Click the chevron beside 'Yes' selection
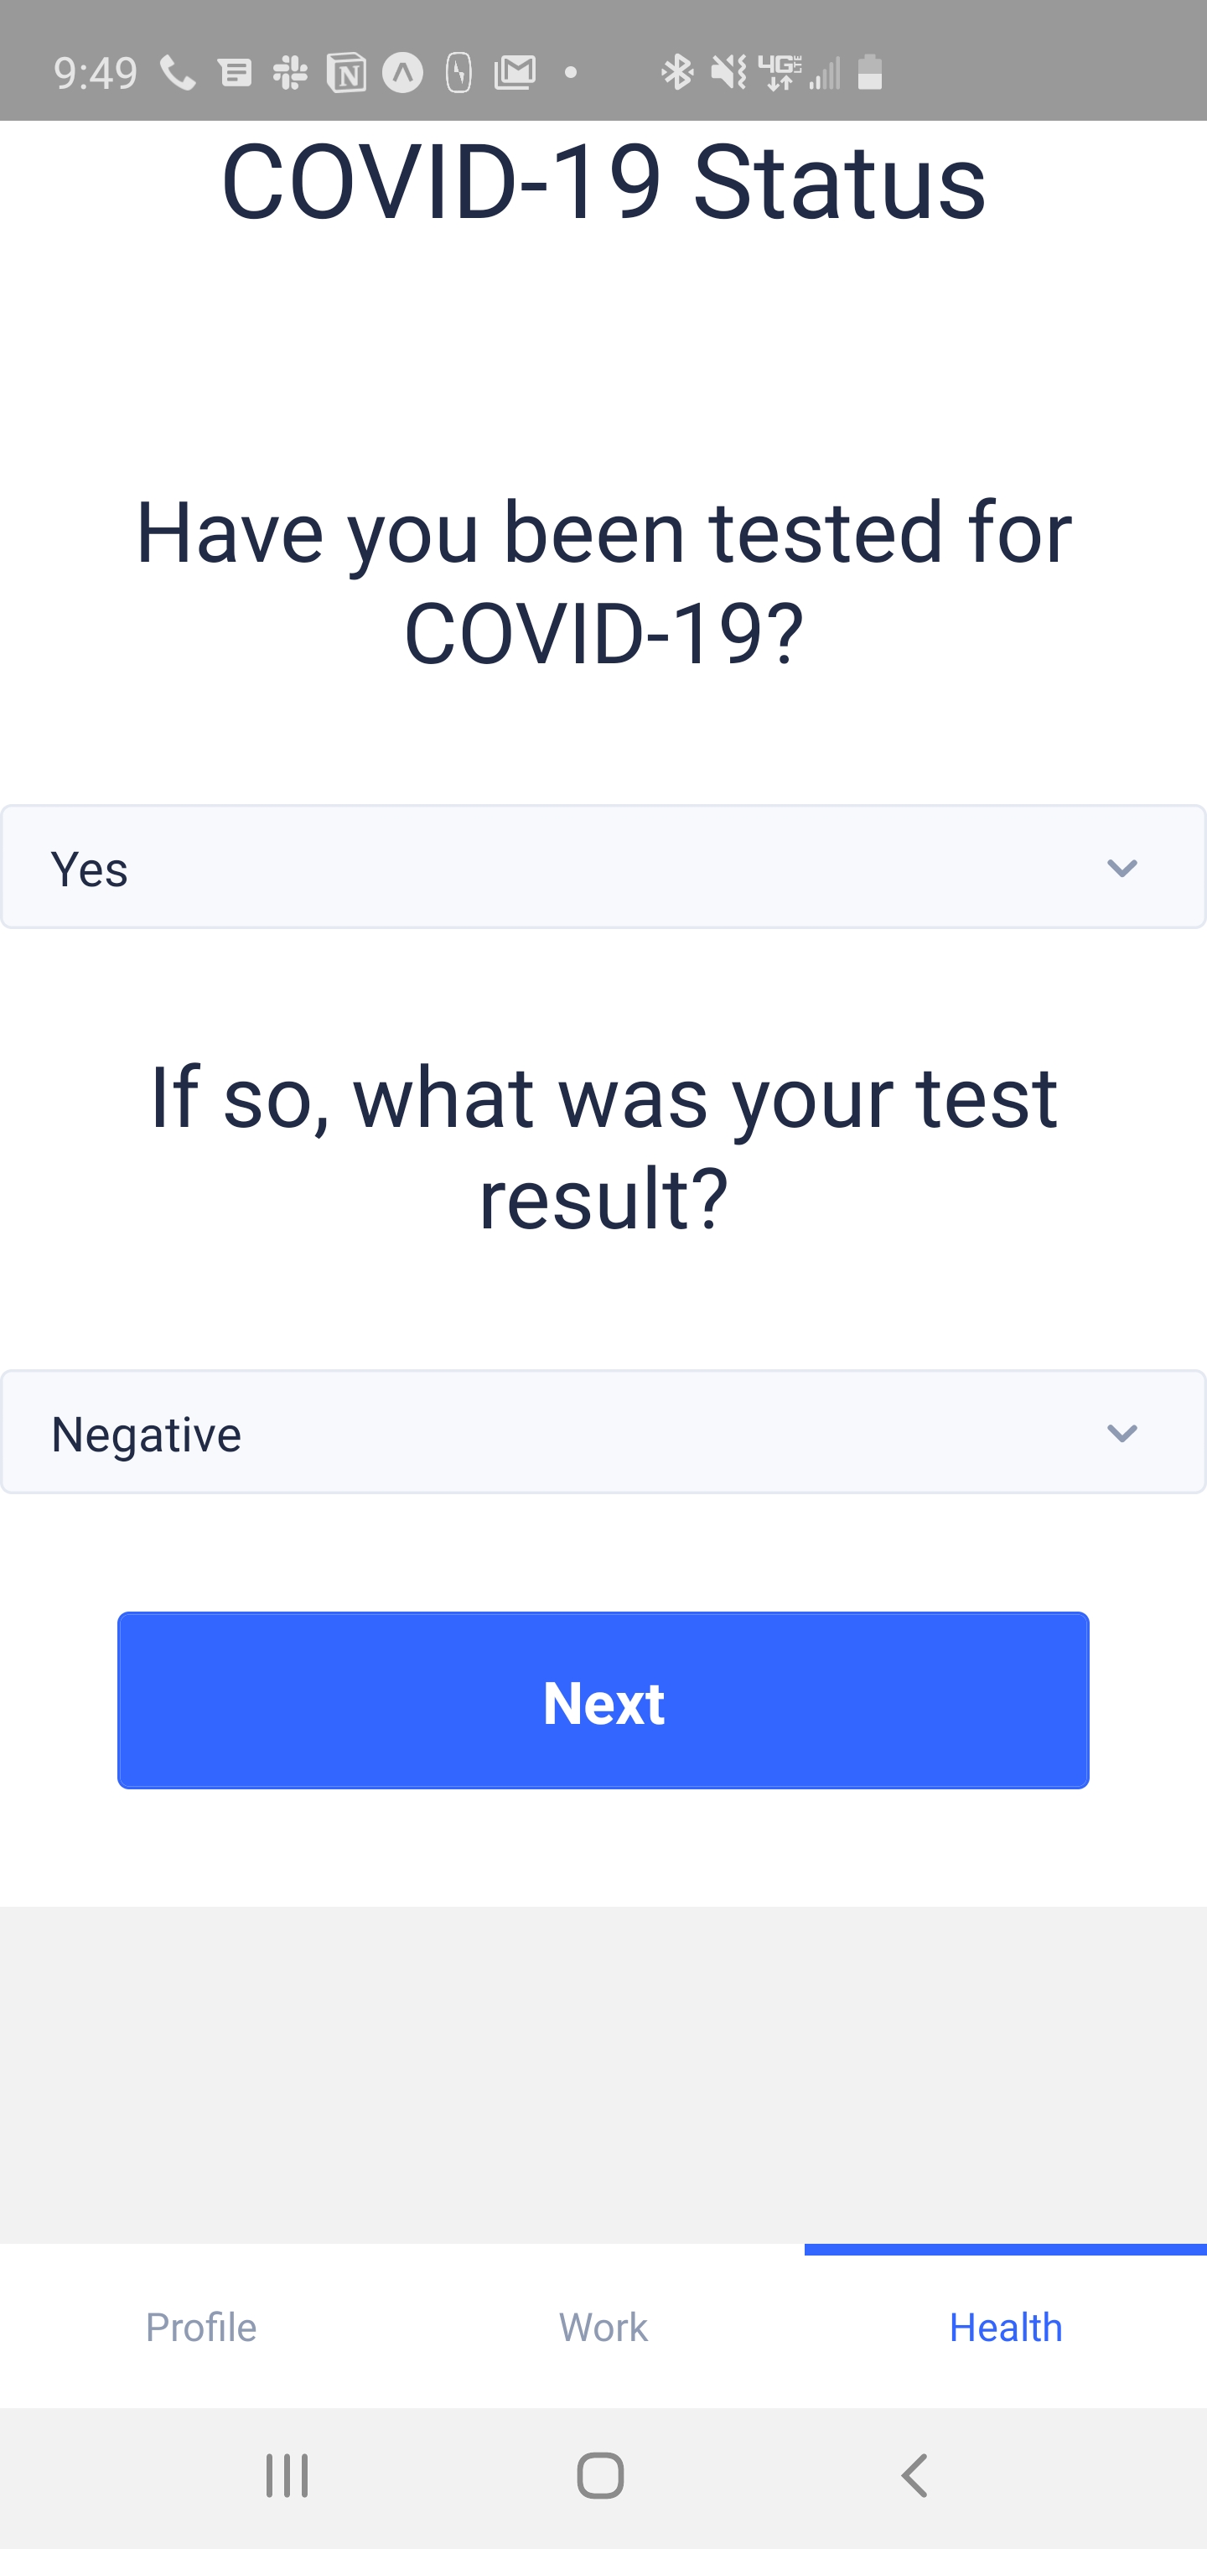This screenshot has width=1207, height=2549. tap(1122, 869)
